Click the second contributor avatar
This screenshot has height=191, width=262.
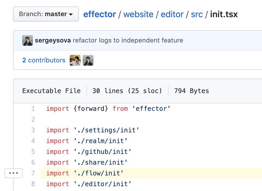pos(88,60)
